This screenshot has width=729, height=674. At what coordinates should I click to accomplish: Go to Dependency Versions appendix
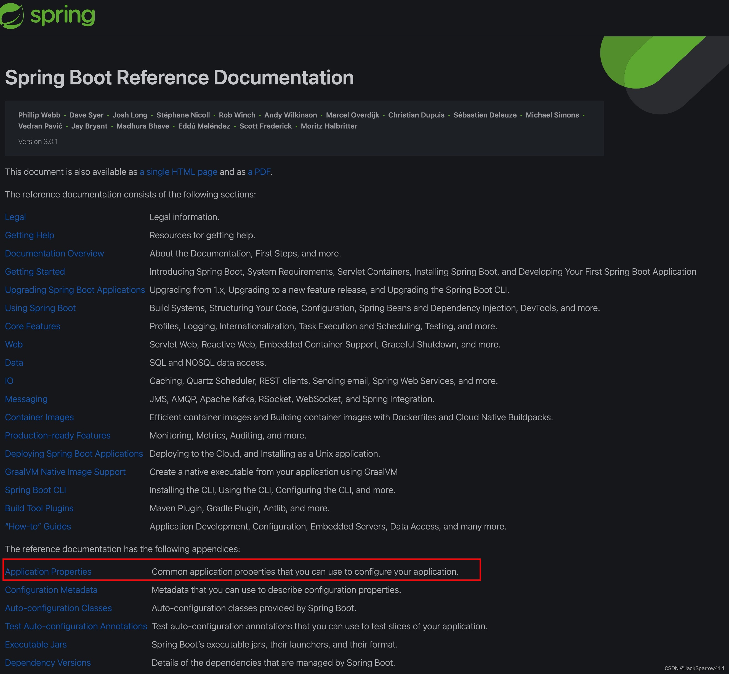click(48, 663)
